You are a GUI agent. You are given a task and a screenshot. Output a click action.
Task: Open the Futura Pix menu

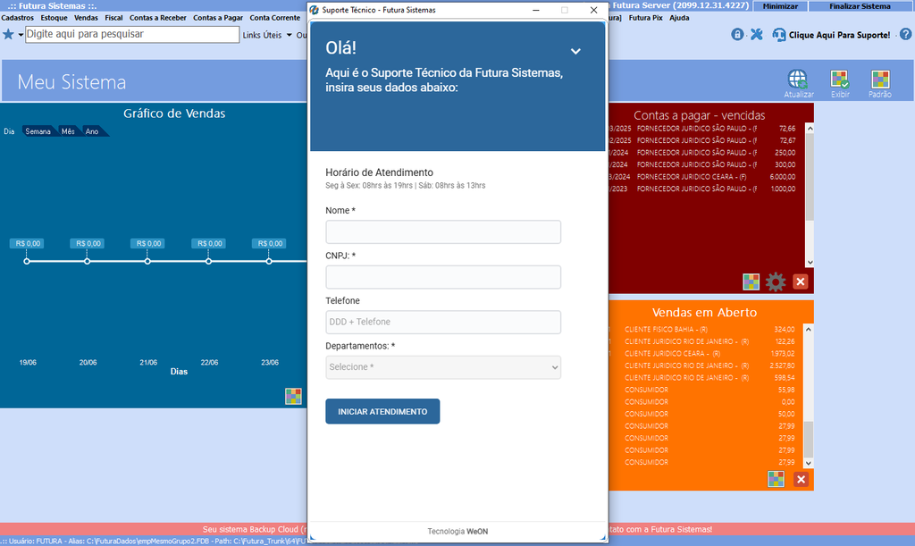click(x=645, y=18)
